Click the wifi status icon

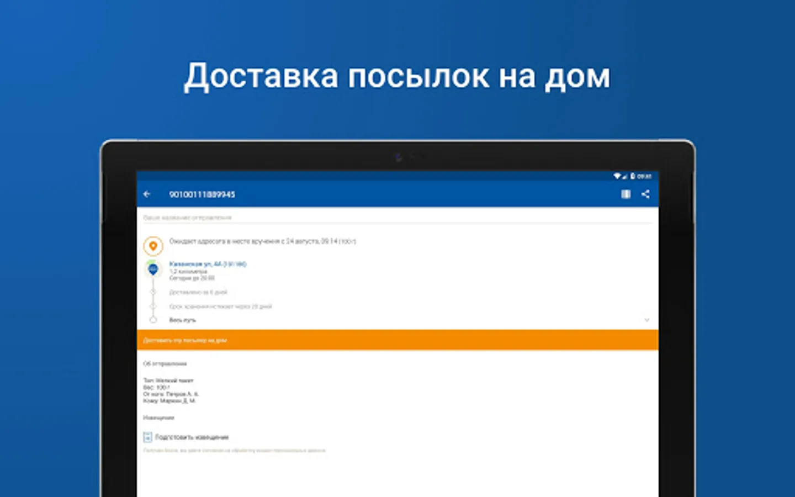tap(617, 176)
